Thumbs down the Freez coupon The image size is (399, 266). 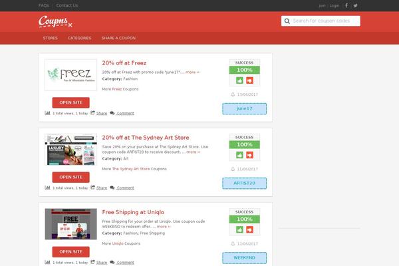[249, 80]
